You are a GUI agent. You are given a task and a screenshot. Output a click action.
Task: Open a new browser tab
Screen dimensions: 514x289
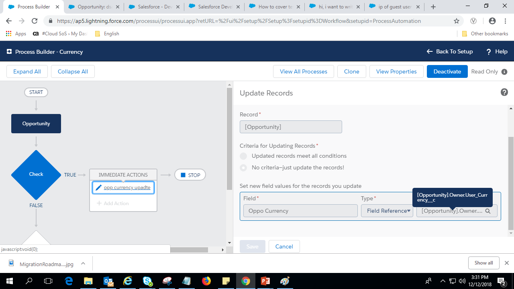(433, 7)
